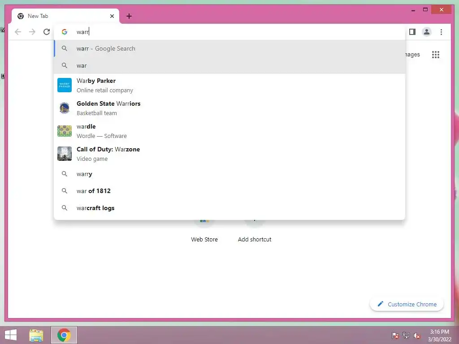Viewport: 459px width, 344px height.
Task: Open Action Center flag tray icon
Action: coord(395,335)
